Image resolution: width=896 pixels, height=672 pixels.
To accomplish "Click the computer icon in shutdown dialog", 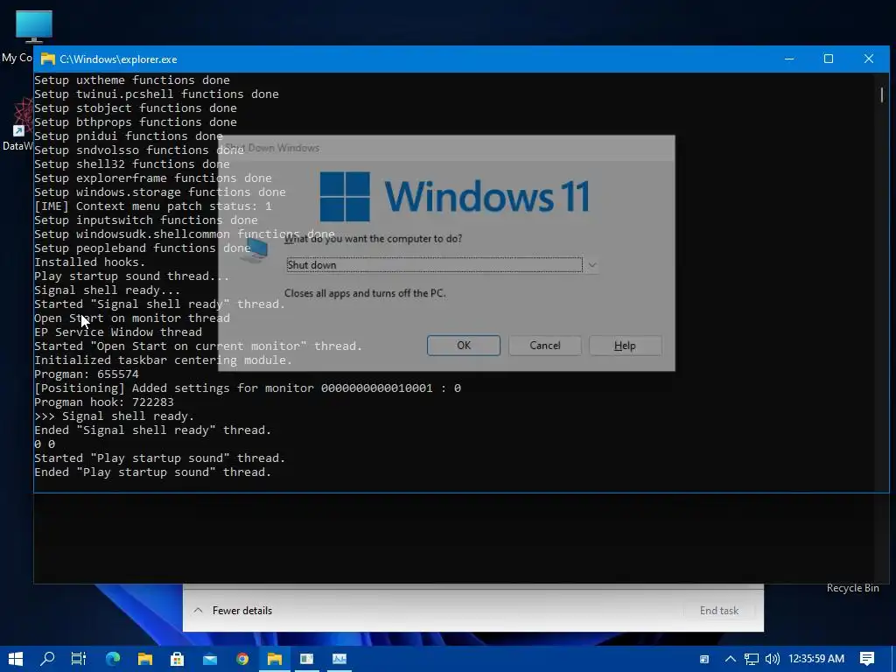I will point(255,250).
